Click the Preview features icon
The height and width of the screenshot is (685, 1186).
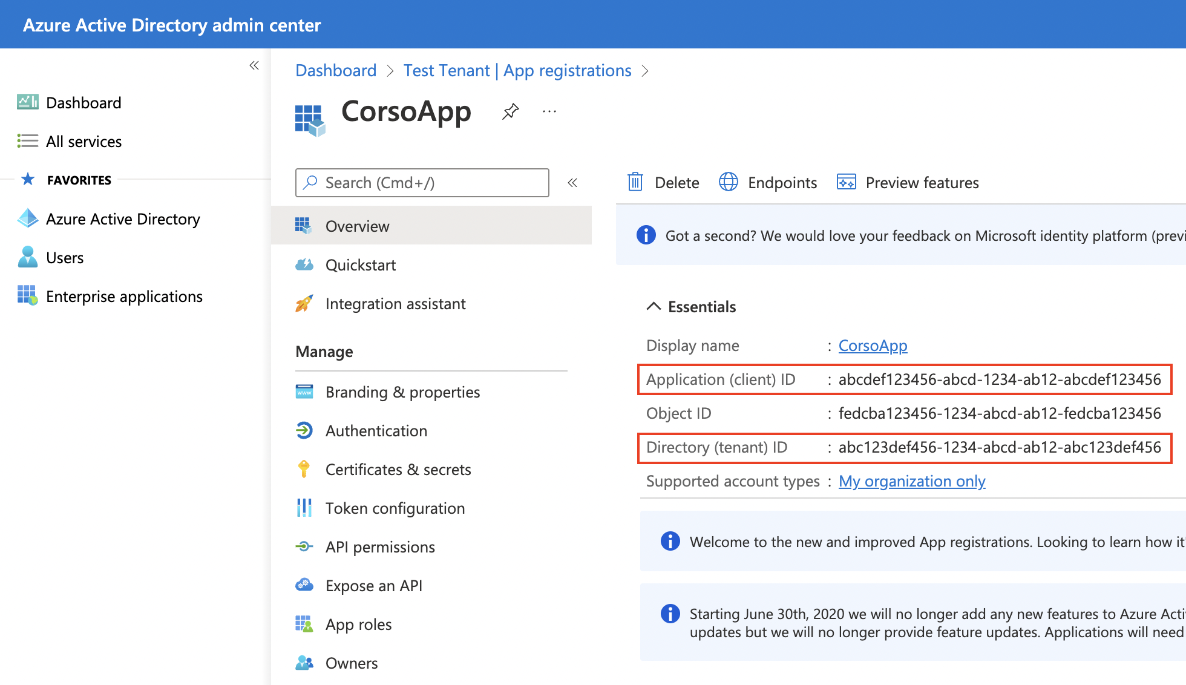click(846, 182)
